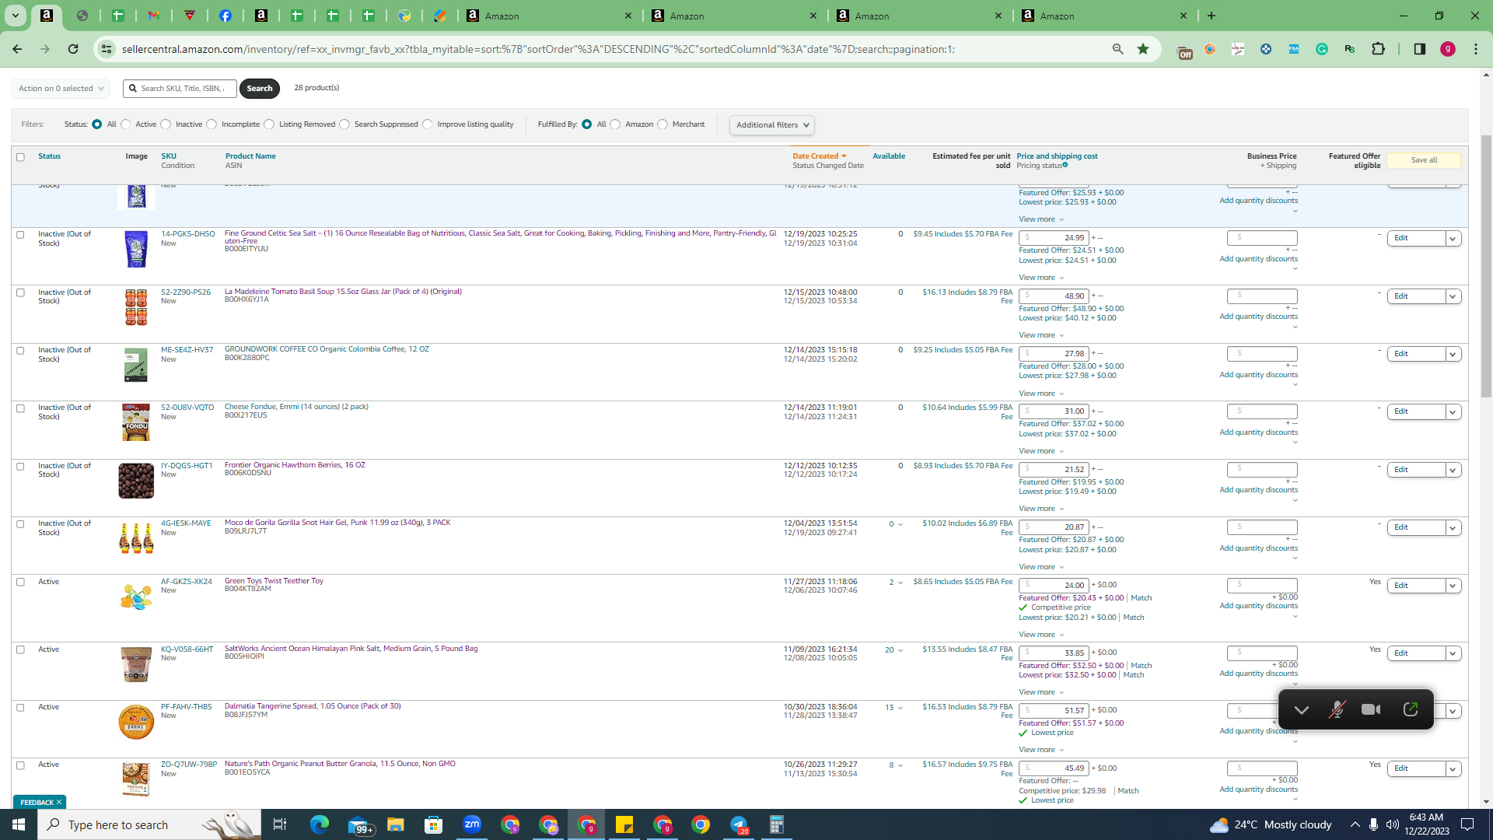Open the notifications center icon
Viewport: 1493px width, 840px height.
[1467, 824]
